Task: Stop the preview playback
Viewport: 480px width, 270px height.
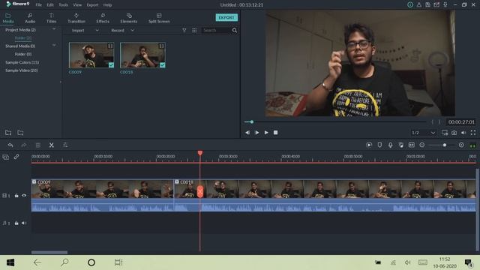Action: coord(275,133)
